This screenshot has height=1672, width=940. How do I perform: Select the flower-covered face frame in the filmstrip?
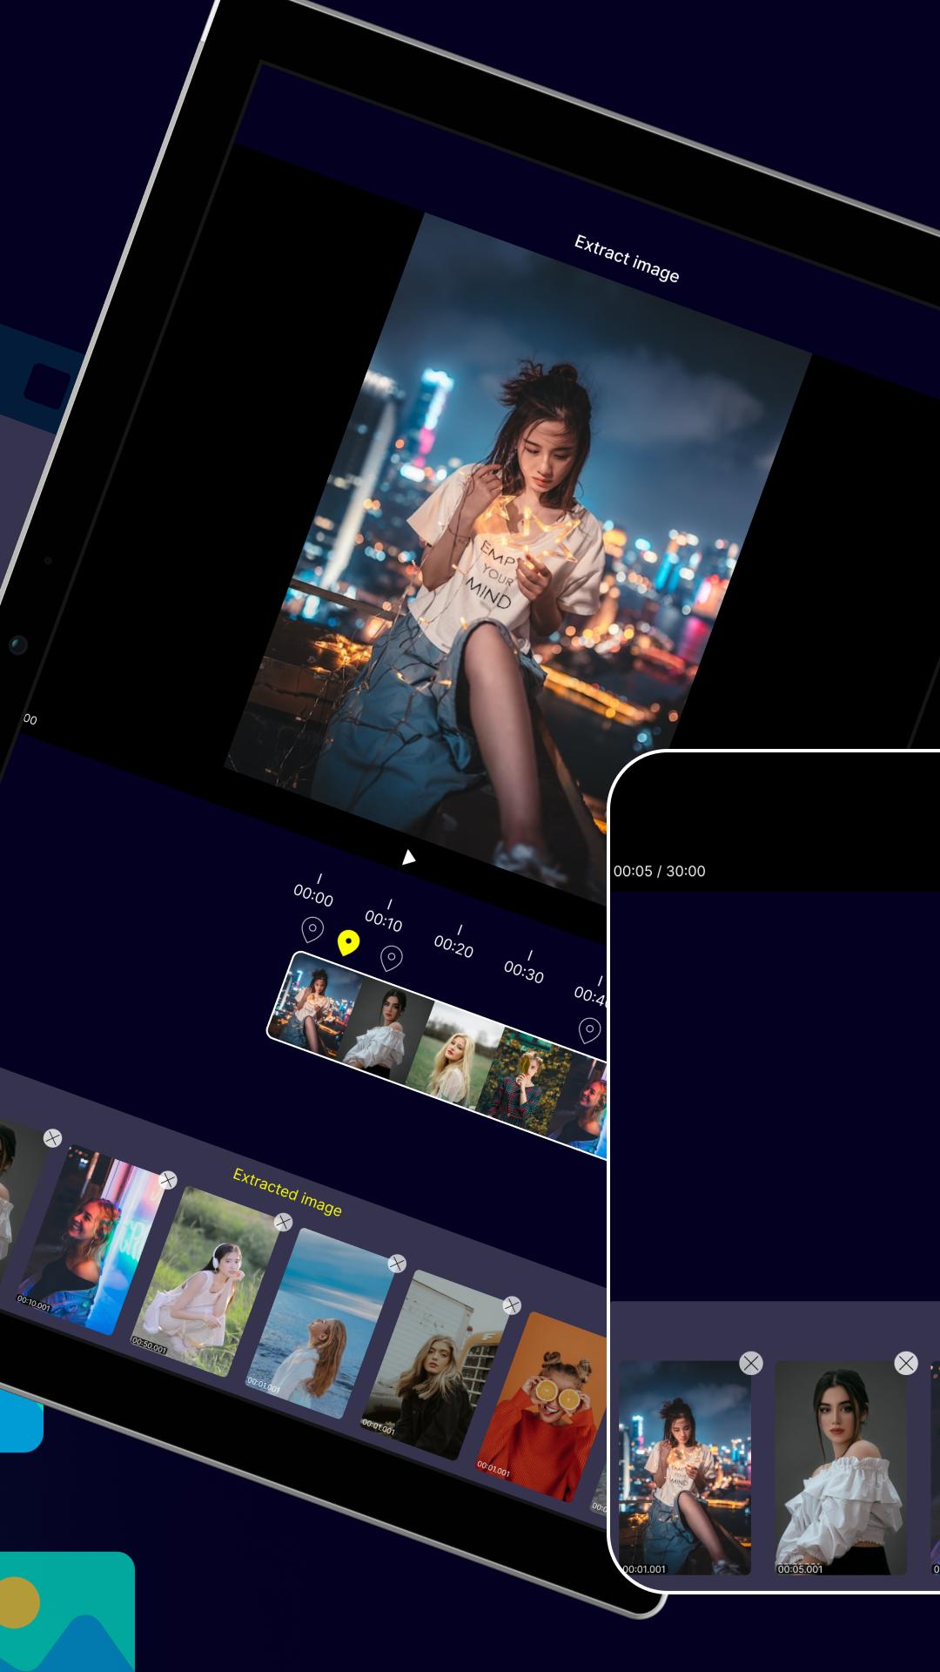pos(526,1082)
